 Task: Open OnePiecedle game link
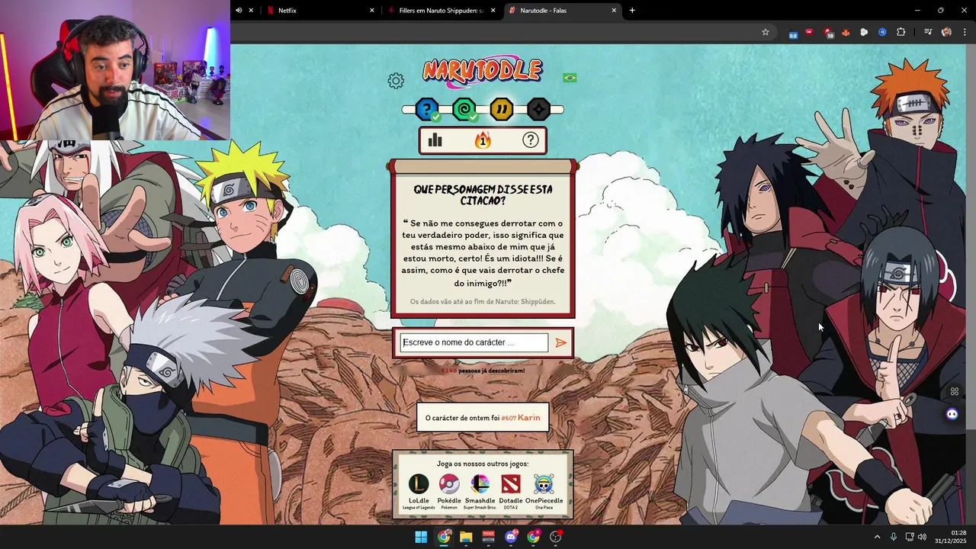click(544, 491)
